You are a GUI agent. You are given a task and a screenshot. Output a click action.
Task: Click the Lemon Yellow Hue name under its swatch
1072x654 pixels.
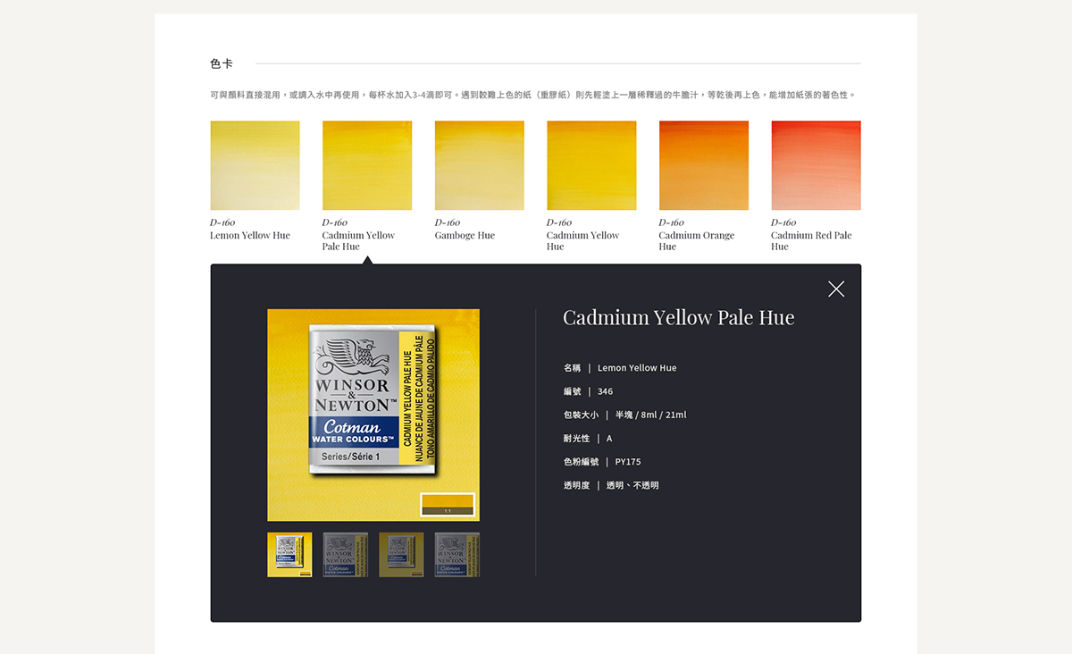pyautogui.click(x=250, y=236)
